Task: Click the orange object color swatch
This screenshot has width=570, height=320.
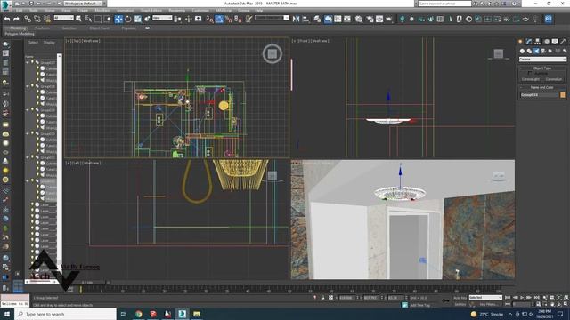Action: (563, 95)
